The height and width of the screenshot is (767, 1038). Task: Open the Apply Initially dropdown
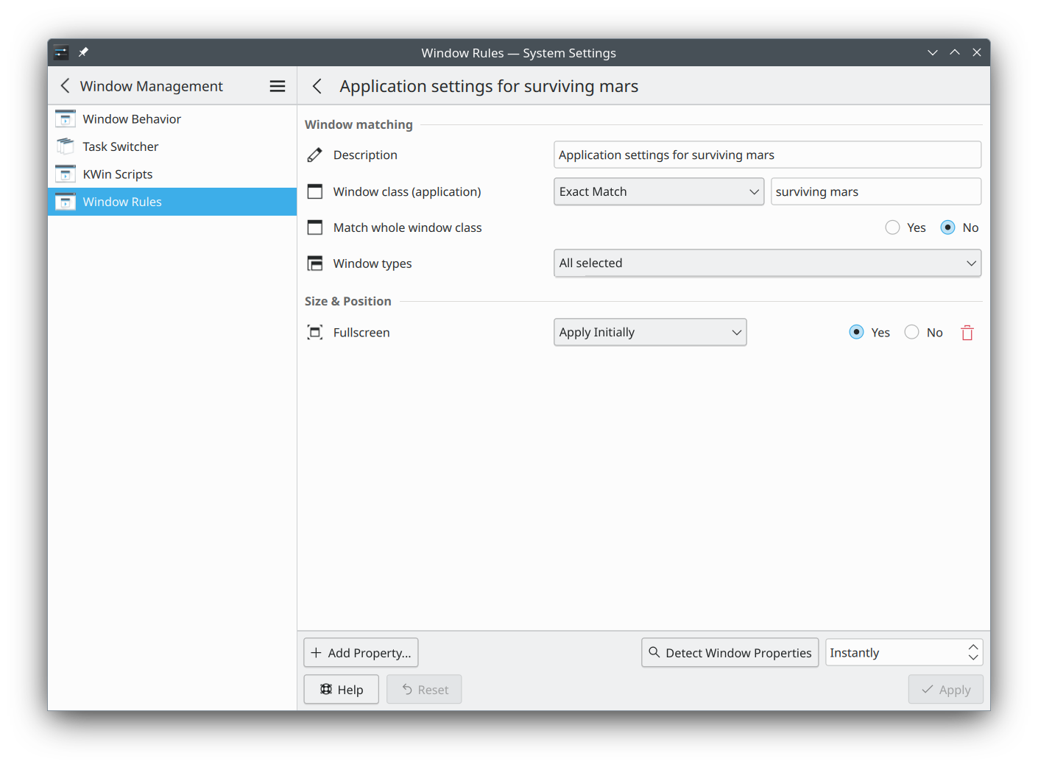[650, 332]
